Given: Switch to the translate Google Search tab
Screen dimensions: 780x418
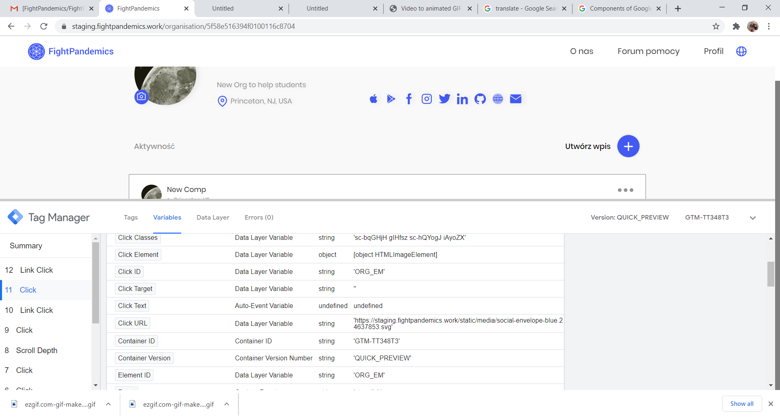Looking at the screenshot, I should point(525,9).
